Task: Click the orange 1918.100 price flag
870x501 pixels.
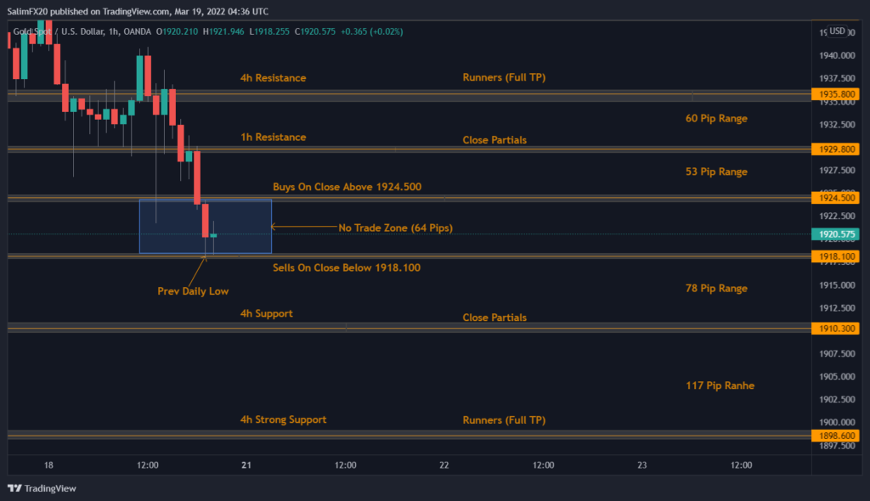Action: tap(834, 256)
